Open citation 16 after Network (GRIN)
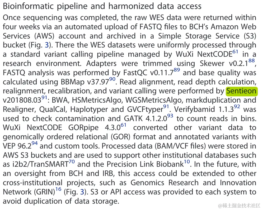This screenshot has height=210, width=262. point(58,189)
